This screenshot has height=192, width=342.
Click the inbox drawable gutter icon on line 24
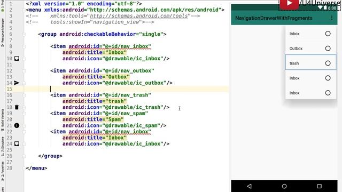tap(17, 143)
